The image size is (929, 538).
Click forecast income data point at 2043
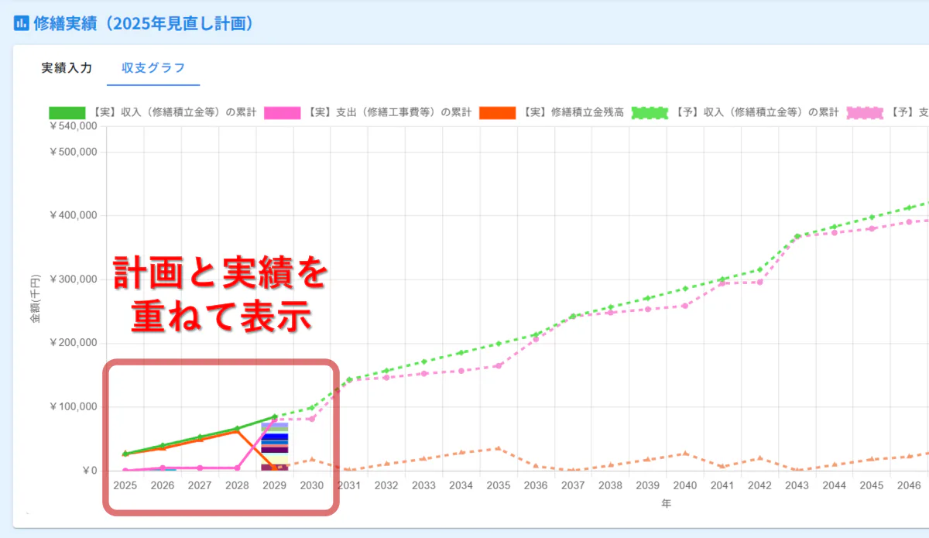(797, 236)
